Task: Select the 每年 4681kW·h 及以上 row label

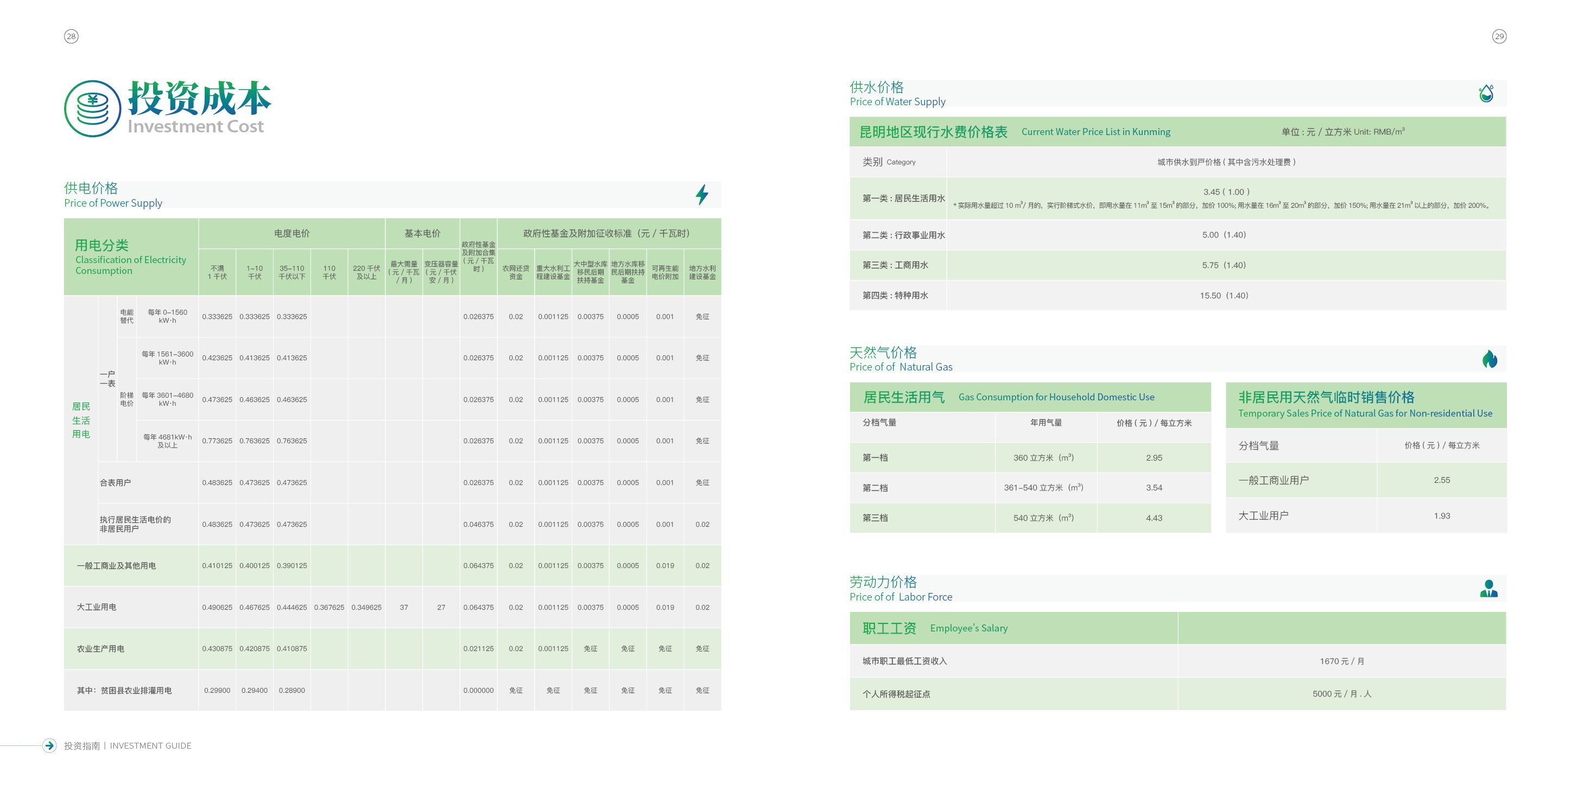Action: click(x=167, y=441)
